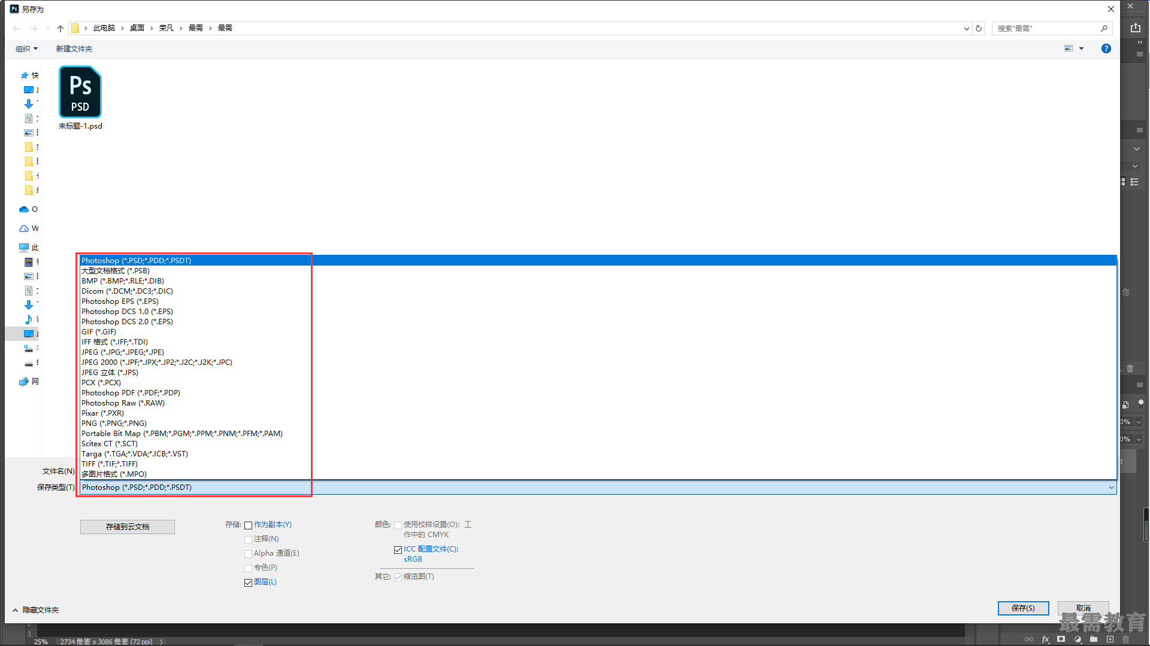This screenshot has width=1150, height=646.
Task: Open recent locations dropdown arrow
Action: click(48, 28)
